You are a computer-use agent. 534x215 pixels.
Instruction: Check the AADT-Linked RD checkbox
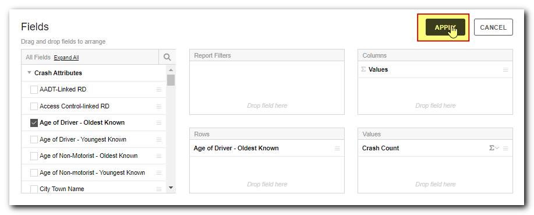(x=34, y=90)
